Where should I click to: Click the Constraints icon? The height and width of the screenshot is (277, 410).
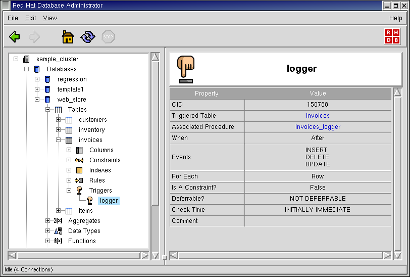click(79, 160)
